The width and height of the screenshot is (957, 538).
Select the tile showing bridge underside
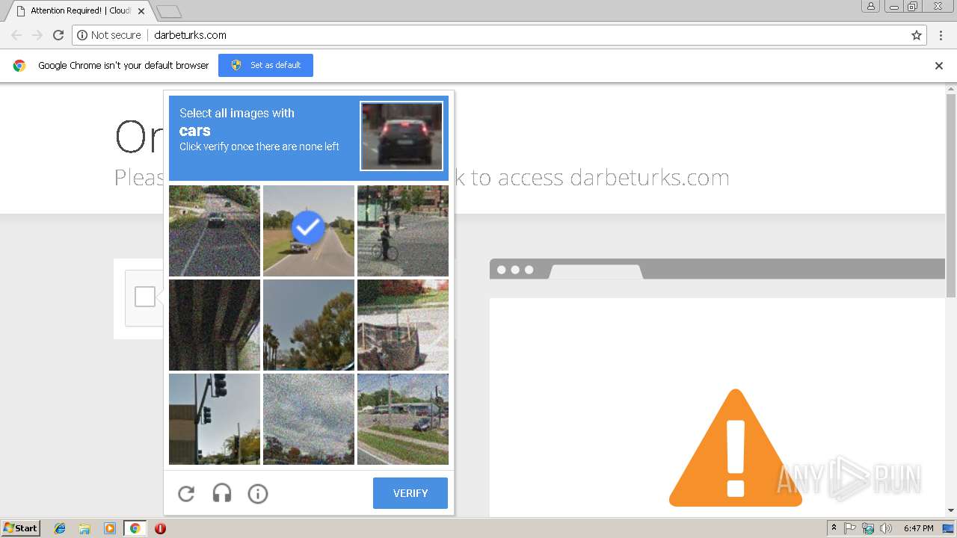(215, 325)
